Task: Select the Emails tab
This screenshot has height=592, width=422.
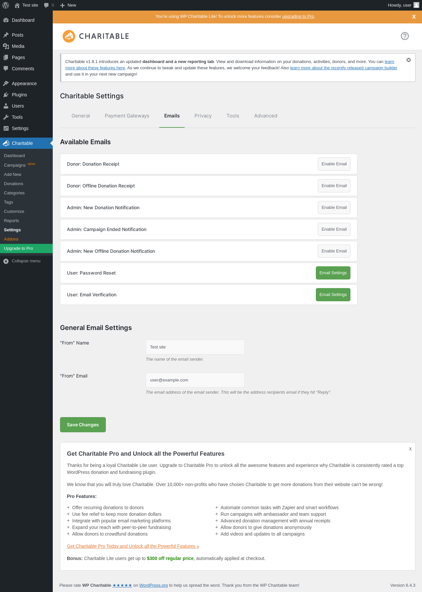Action: click(x=172, y=116)
